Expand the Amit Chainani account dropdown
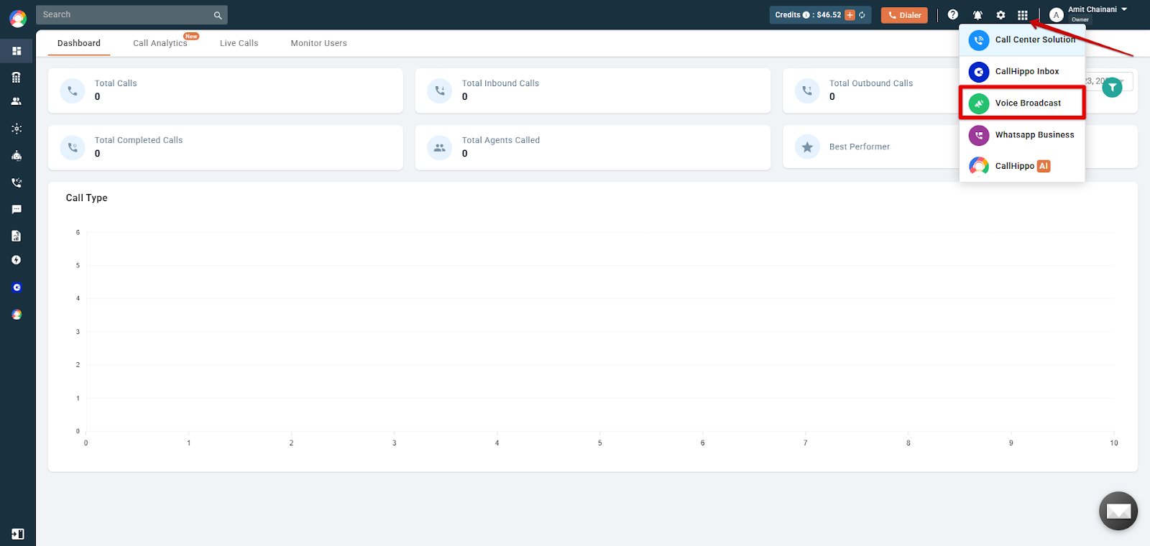 click(x=1124, y=9)
